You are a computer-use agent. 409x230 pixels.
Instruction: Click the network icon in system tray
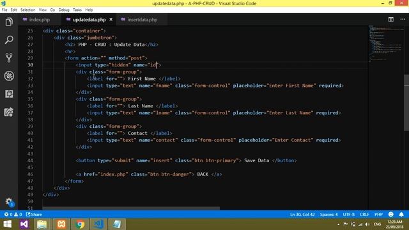360,224
